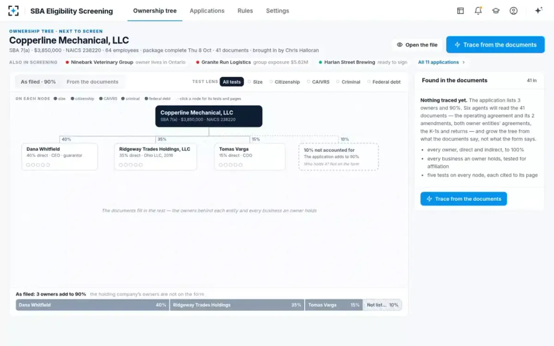
Task: Click the graduation cap learning icon
Action: click(x=496, y=11)
